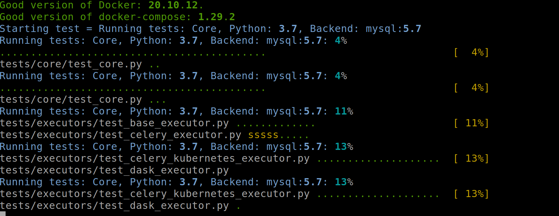559x216 pixels.
Task: Click the Docker version number 20.10.12
Action: coord(173,5)
